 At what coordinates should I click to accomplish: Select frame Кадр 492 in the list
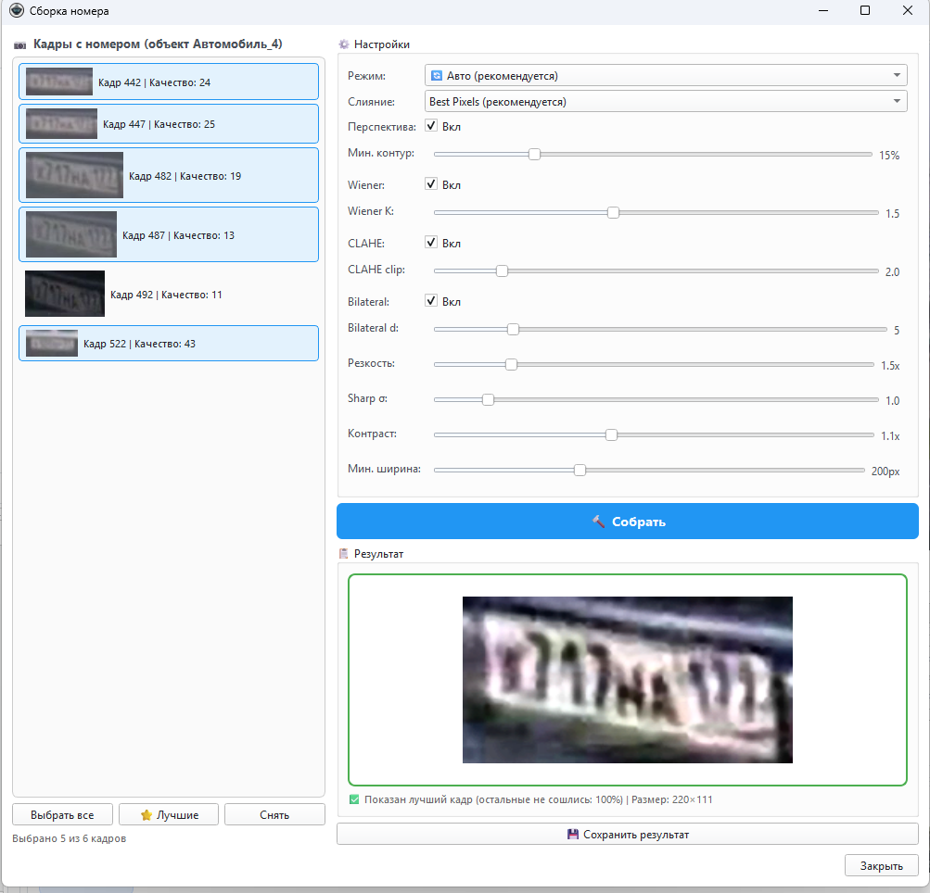(x=168, y=295)
